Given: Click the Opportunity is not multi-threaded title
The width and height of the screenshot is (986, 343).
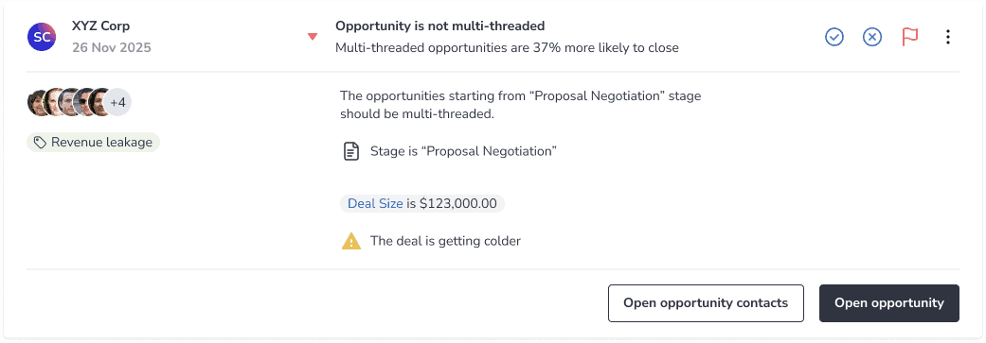Looking at the screenshot, I should pos(439,26).
